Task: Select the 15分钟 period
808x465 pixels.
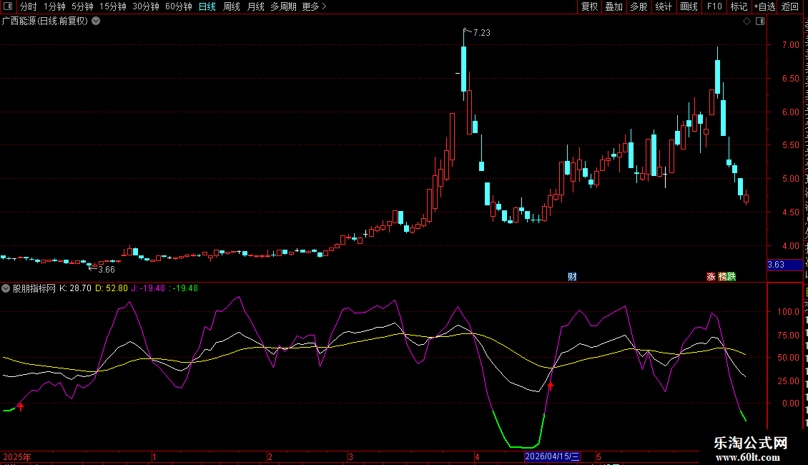Action: pos(113,6)
